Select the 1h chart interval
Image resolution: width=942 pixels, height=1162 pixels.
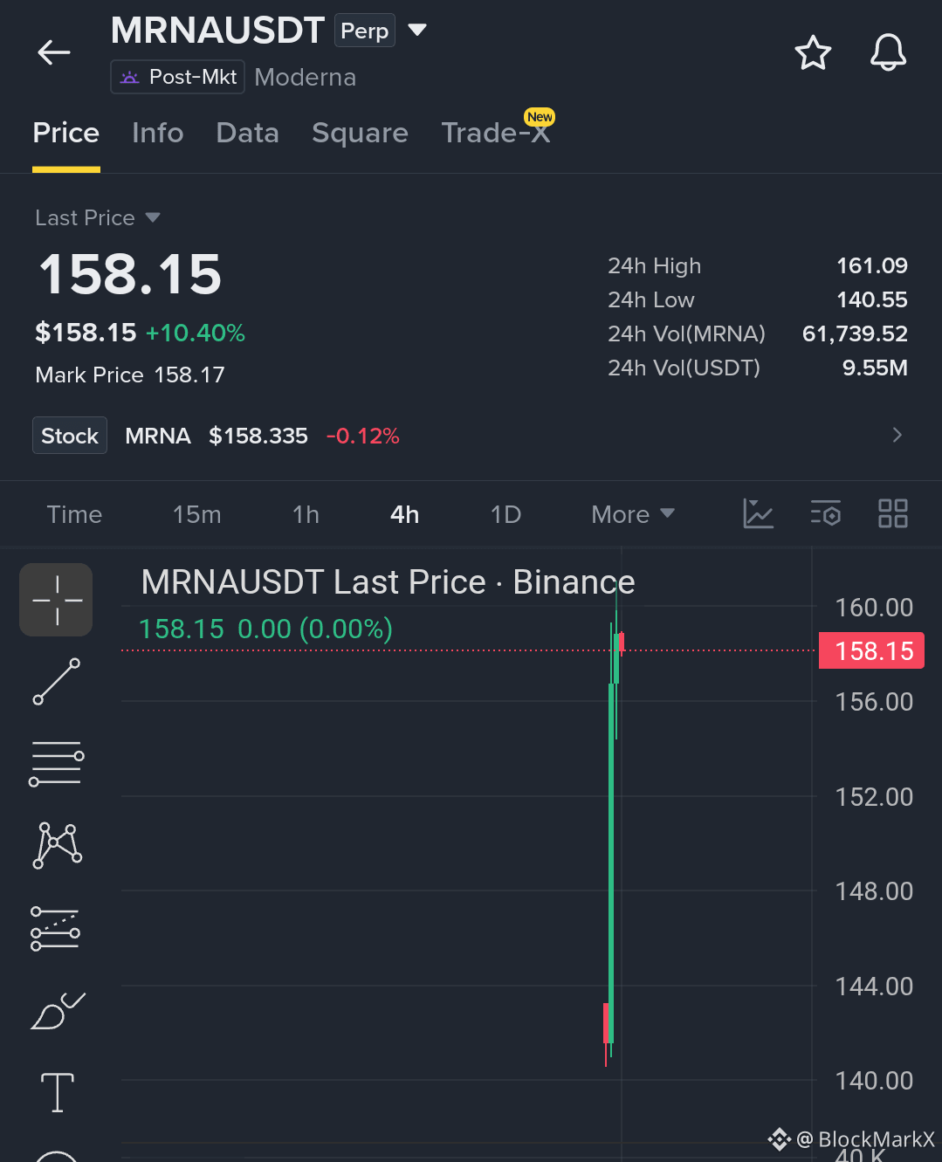point(306,514)
